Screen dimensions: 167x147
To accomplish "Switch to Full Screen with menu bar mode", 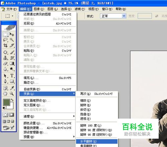I will tap(8, 121).
